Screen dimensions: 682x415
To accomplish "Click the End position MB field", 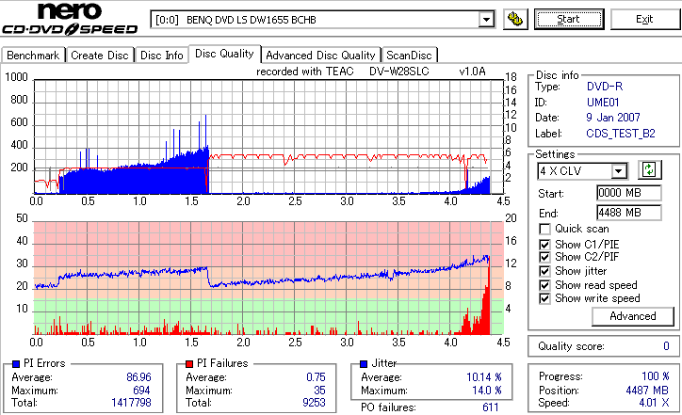I will tap(629, 213).
